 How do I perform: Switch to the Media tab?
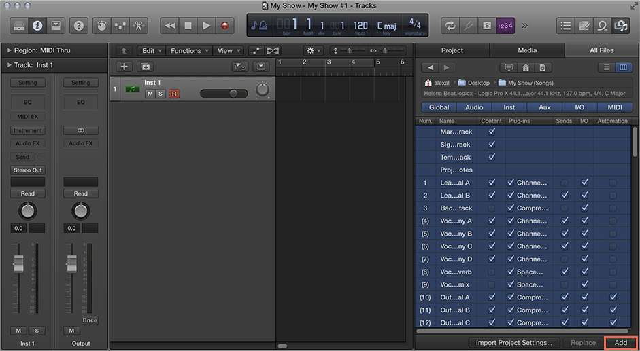pyautogui.click(x=527, y=50)
